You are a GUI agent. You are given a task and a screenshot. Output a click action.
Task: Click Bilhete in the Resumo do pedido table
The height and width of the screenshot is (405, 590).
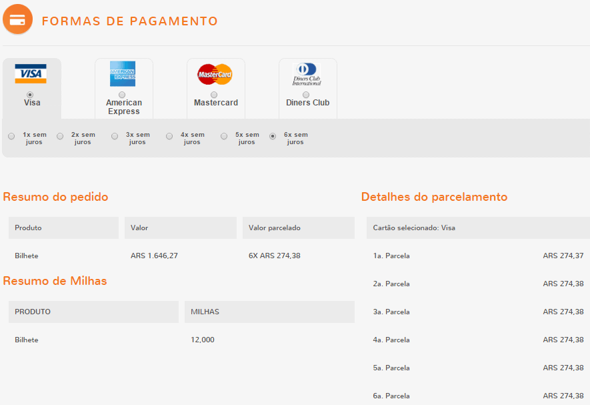(x=27, y=256)
